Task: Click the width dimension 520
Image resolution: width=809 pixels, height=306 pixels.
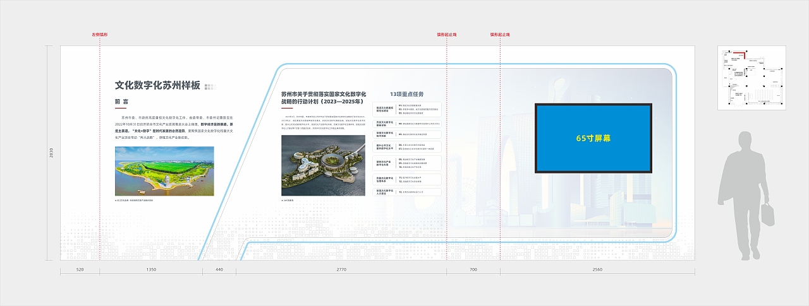Action: 80,270
